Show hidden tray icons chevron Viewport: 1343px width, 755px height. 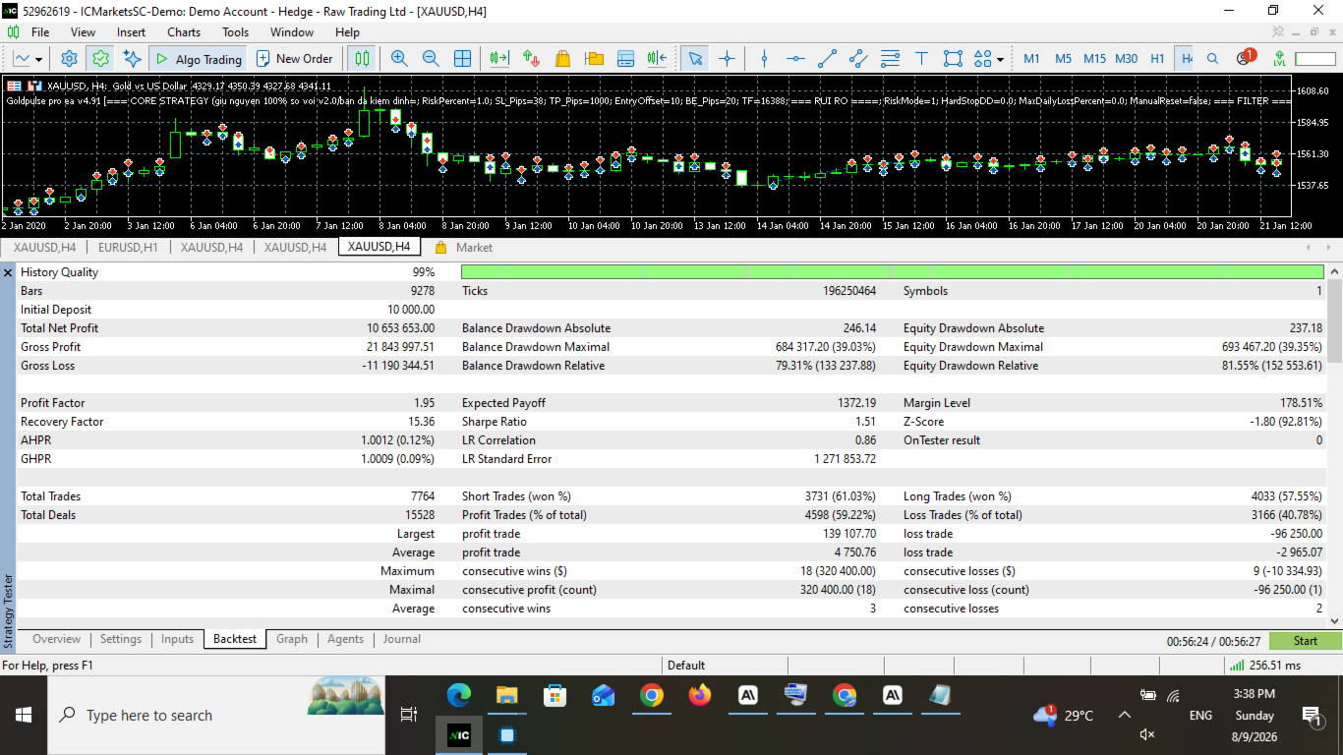tap(1125, 716)
